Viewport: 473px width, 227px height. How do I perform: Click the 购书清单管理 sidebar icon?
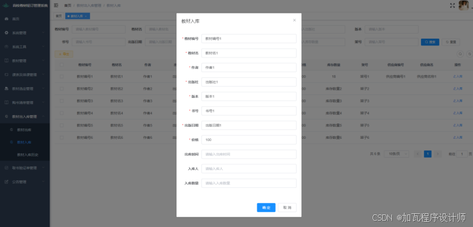click(x=6, y=102)
